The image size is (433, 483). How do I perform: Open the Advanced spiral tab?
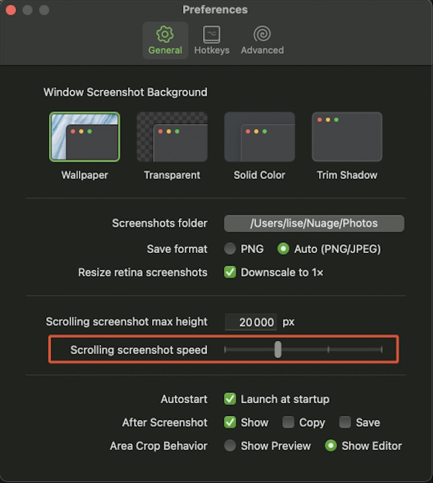pos(262,40)
